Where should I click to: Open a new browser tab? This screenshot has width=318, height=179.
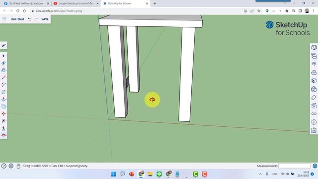tap(155, 3)
